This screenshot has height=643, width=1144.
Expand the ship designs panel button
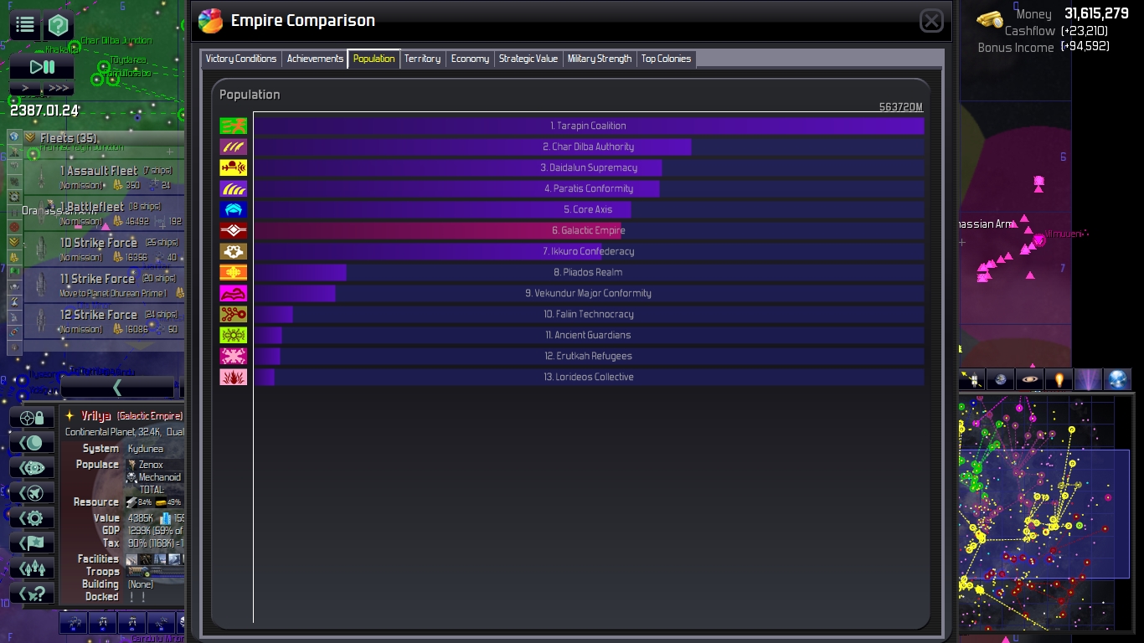pyautogui.click(x=33, y=467)
